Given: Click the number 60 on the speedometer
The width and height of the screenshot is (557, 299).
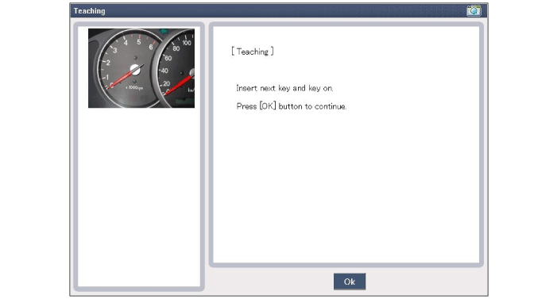Looking at the screenshot, I should pyautogui.click(x=168, y=58).
